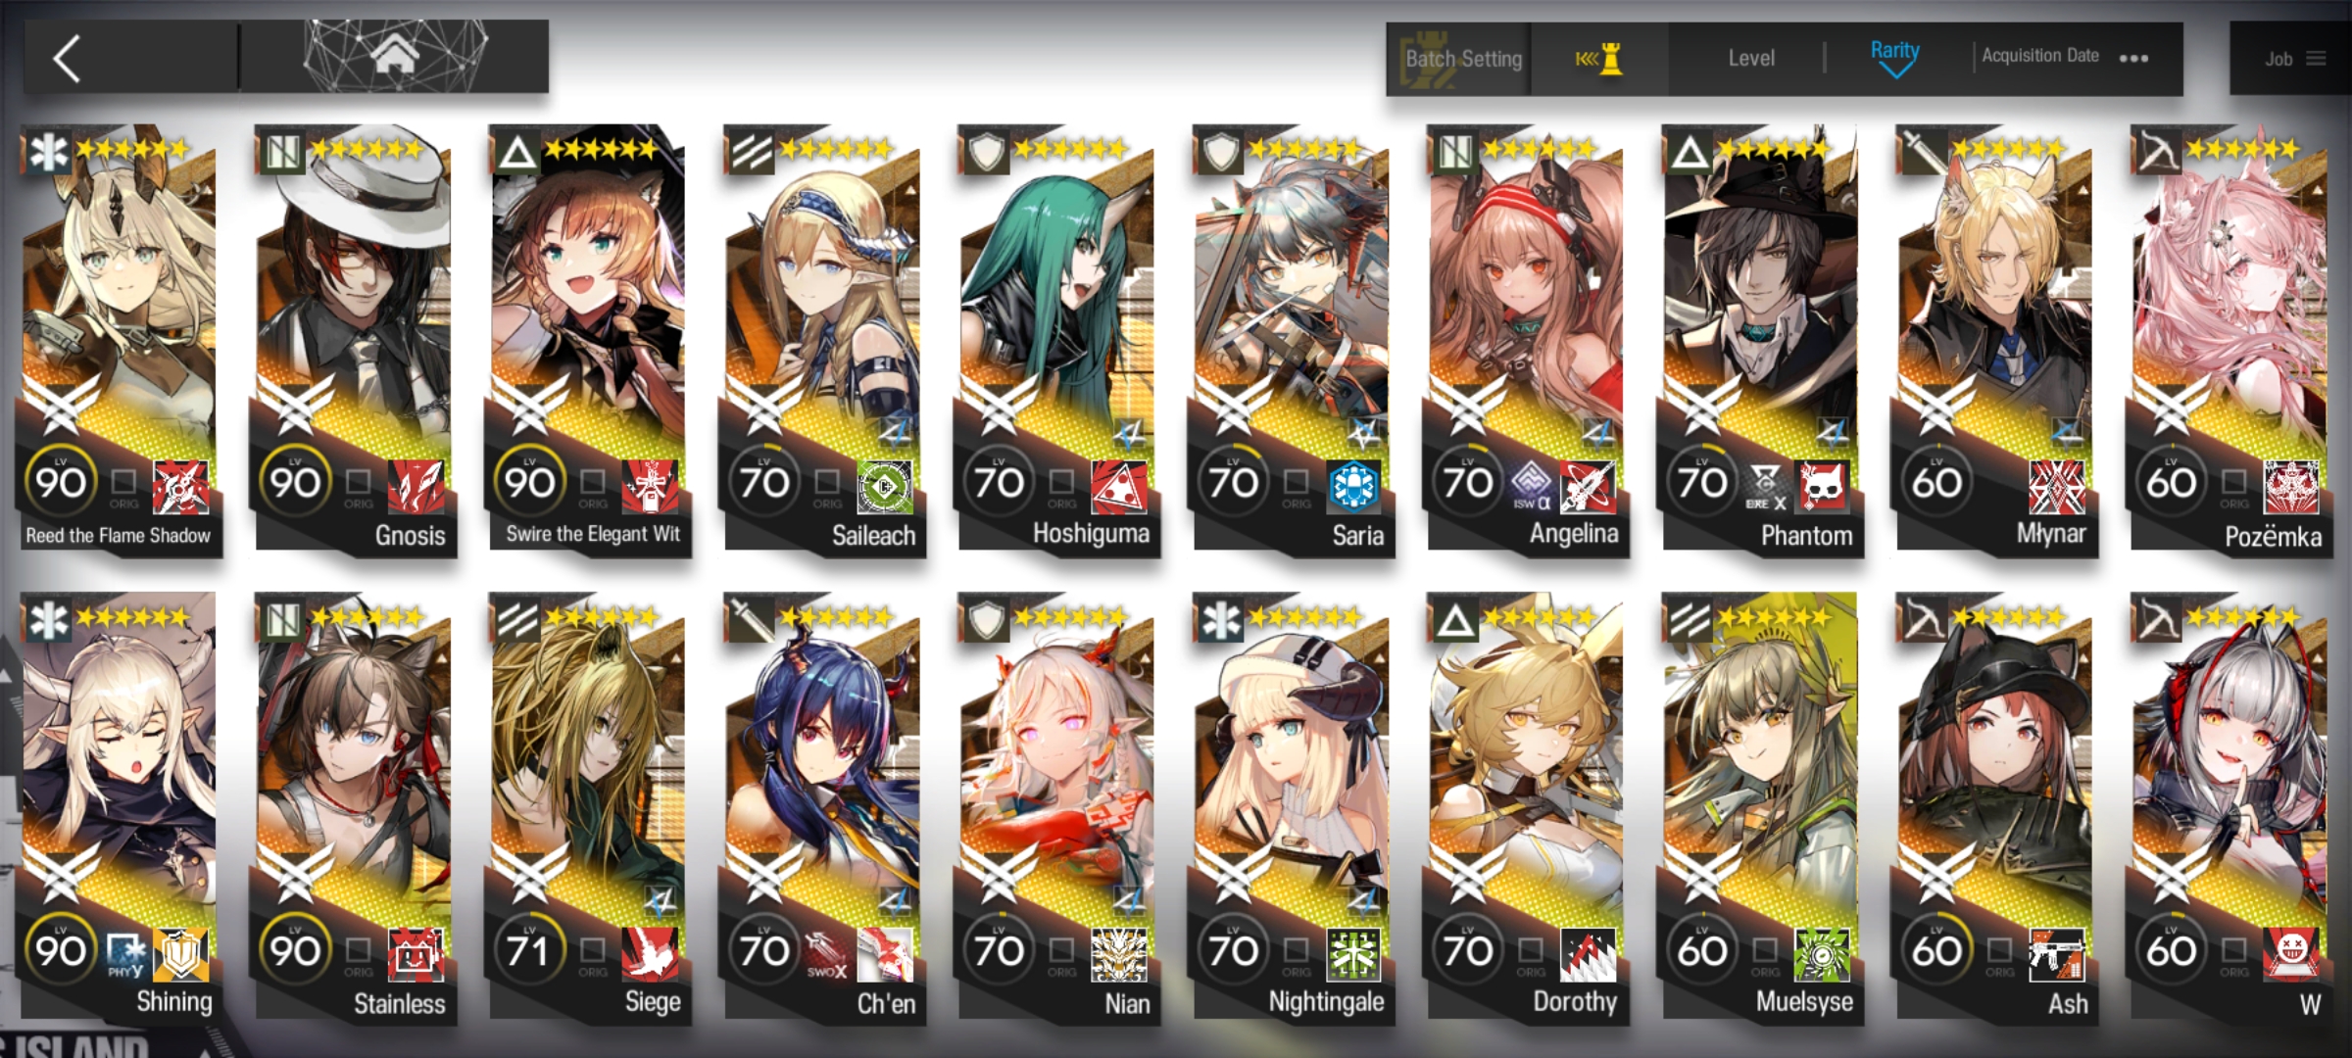Viewport: 2352px width, 1058px height.
Task: Sort operators by Acquisition Date
Action: pos(2039,56)
